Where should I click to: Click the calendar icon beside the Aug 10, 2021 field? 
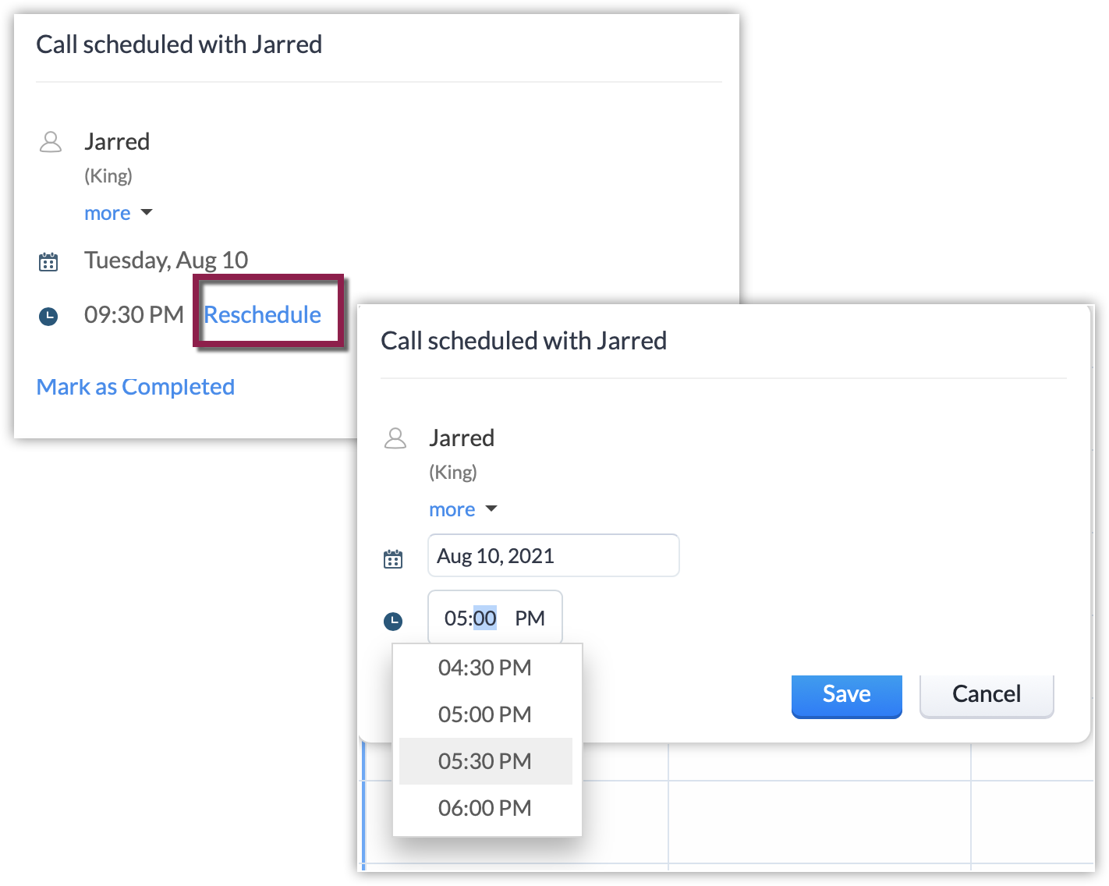pos(393,558)
